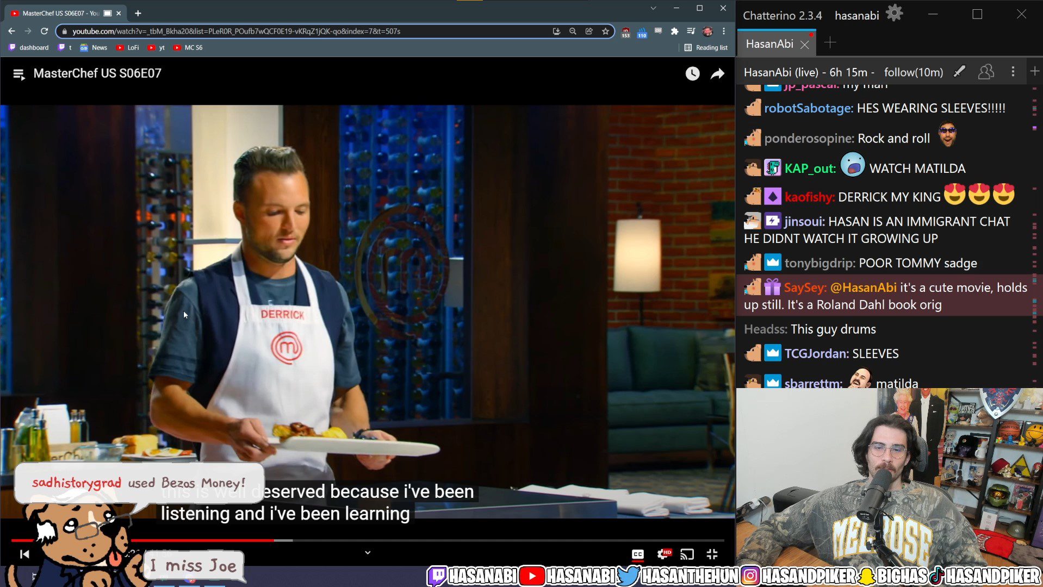Open the red extension showing 153
The image size is (1043, 587).
(625, 32)
